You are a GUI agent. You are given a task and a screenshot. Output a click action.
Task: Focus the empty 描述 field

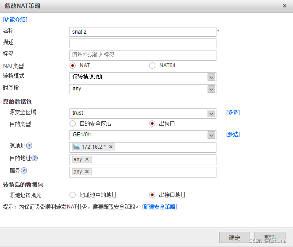point(143,43)
